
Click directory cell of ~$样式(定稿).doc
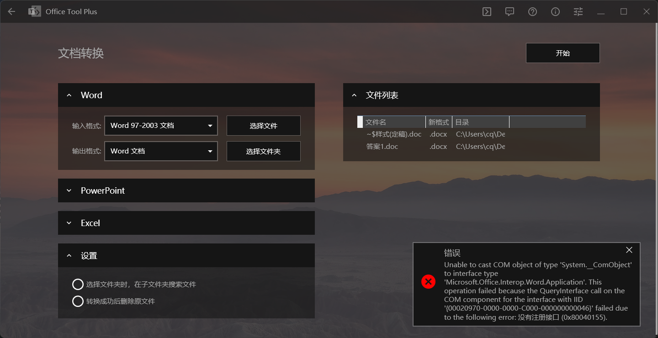(480, 134)
